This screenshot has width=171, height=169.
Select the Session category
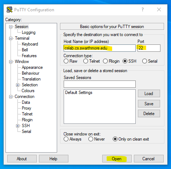(x=21, y=27)
